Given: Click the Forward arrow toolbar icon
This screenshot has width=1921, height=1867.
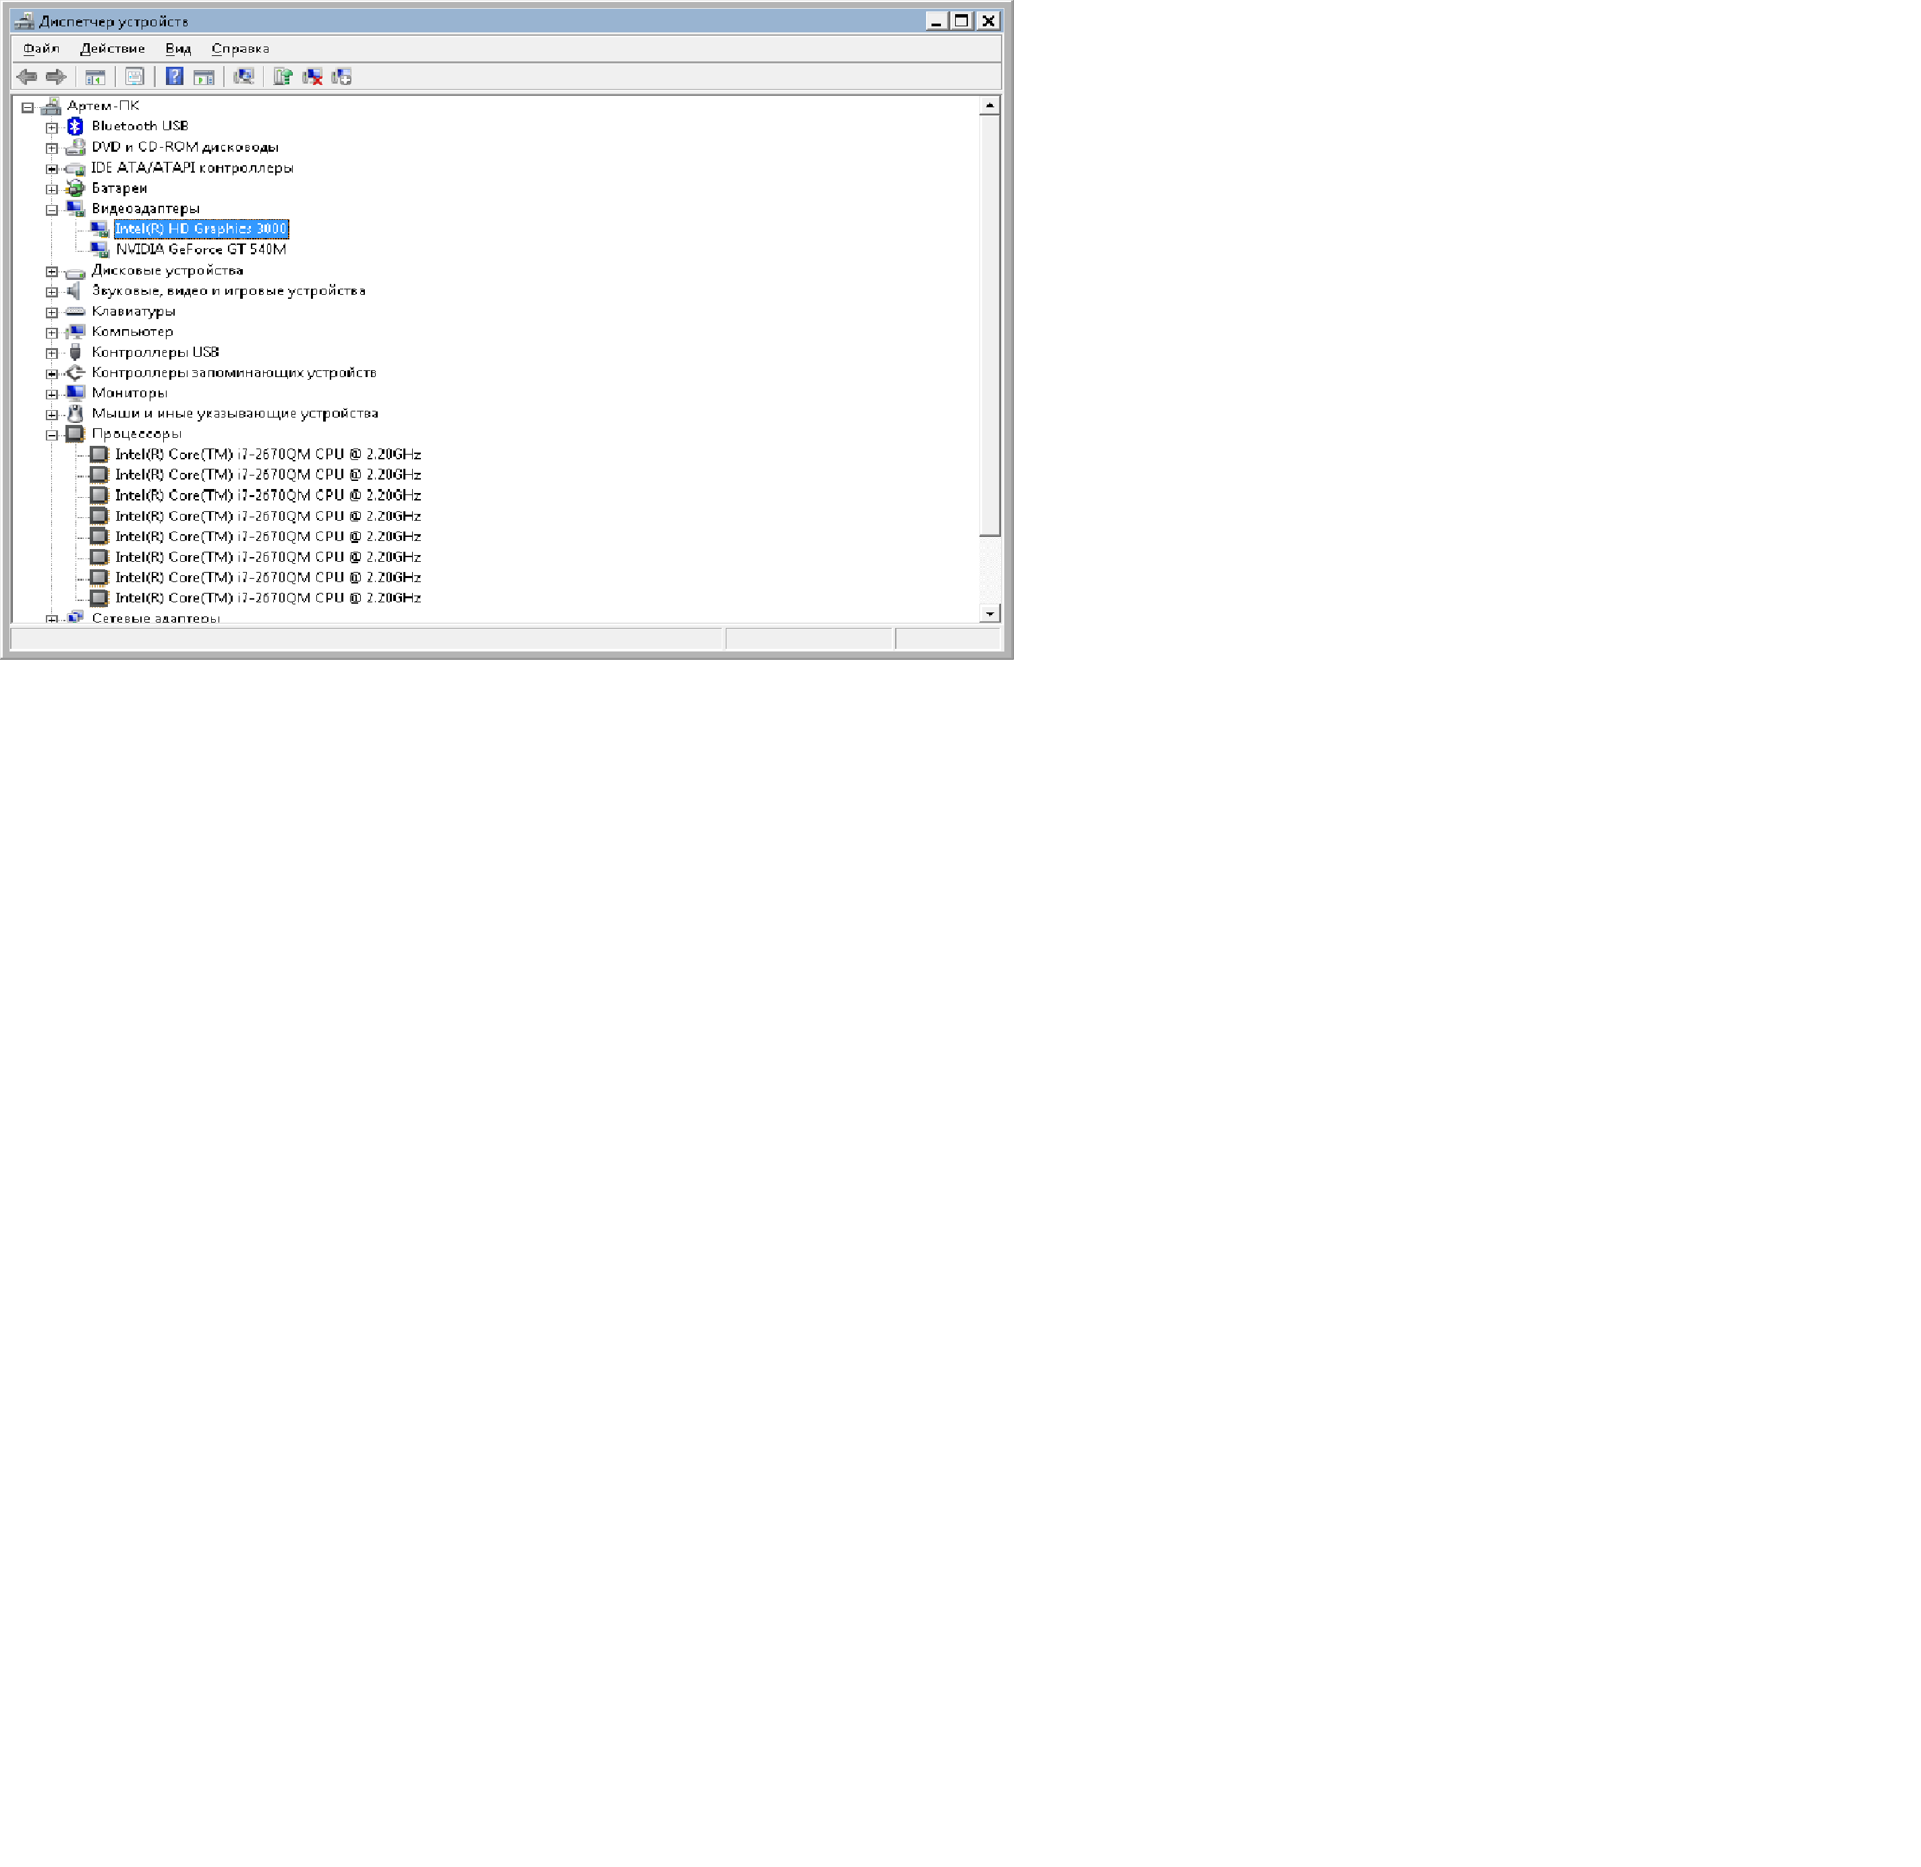Looking at the screenshot, I should coord(56,76).
